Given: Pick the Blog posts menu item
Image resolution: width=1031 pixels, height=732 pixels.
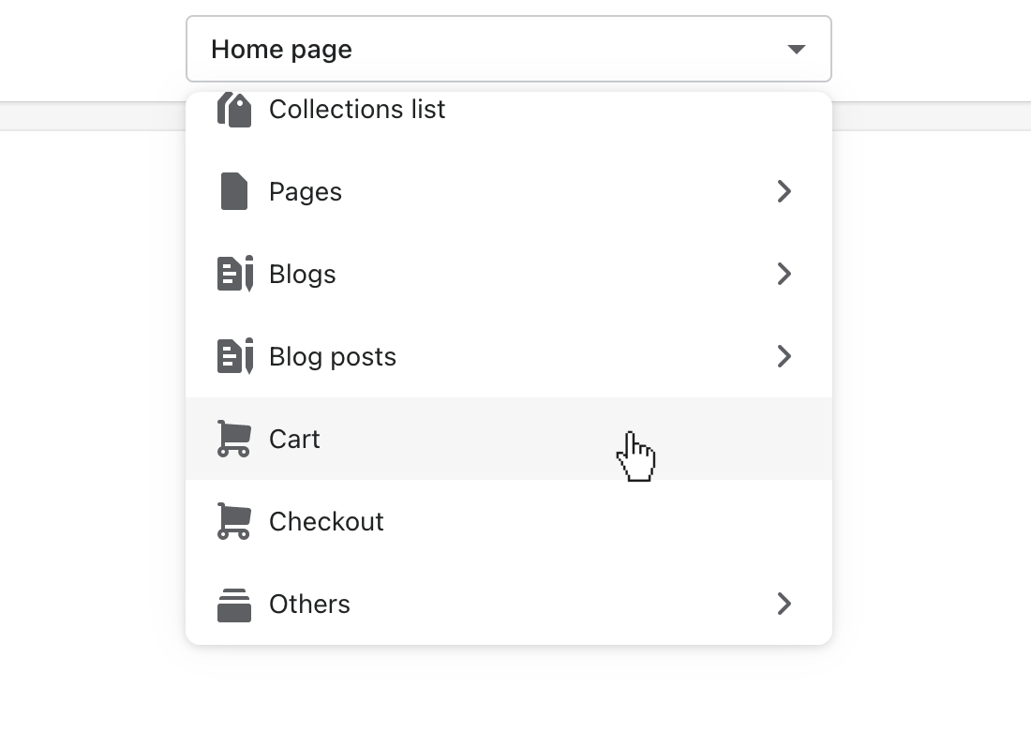Looking at the screenshot, I should pyautogui.click(x=333, y=356).
